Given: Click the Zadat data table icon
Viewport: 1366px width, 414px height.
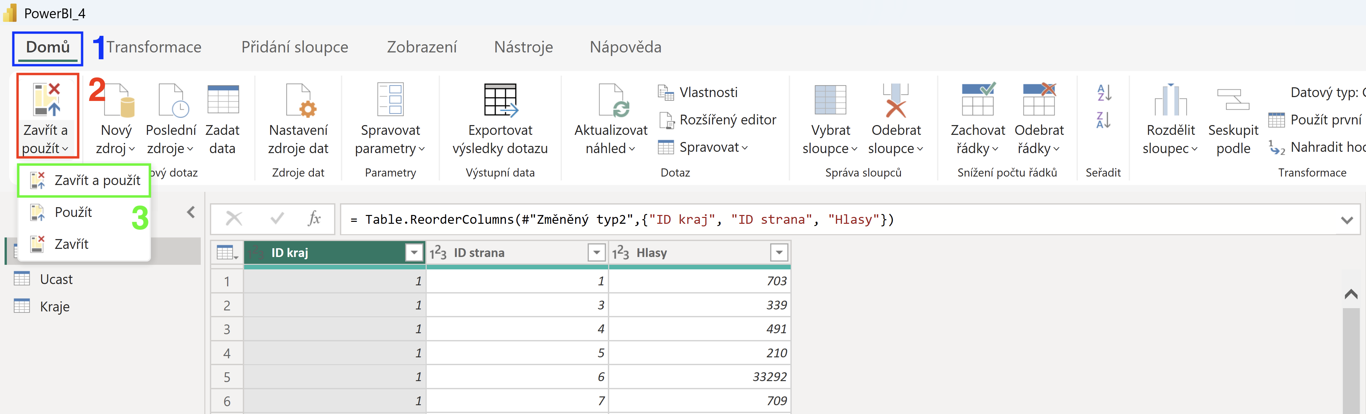Looking at the screenshot, I should click(223, 100).
